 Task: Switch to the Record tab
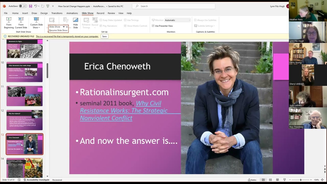point(100,13)
